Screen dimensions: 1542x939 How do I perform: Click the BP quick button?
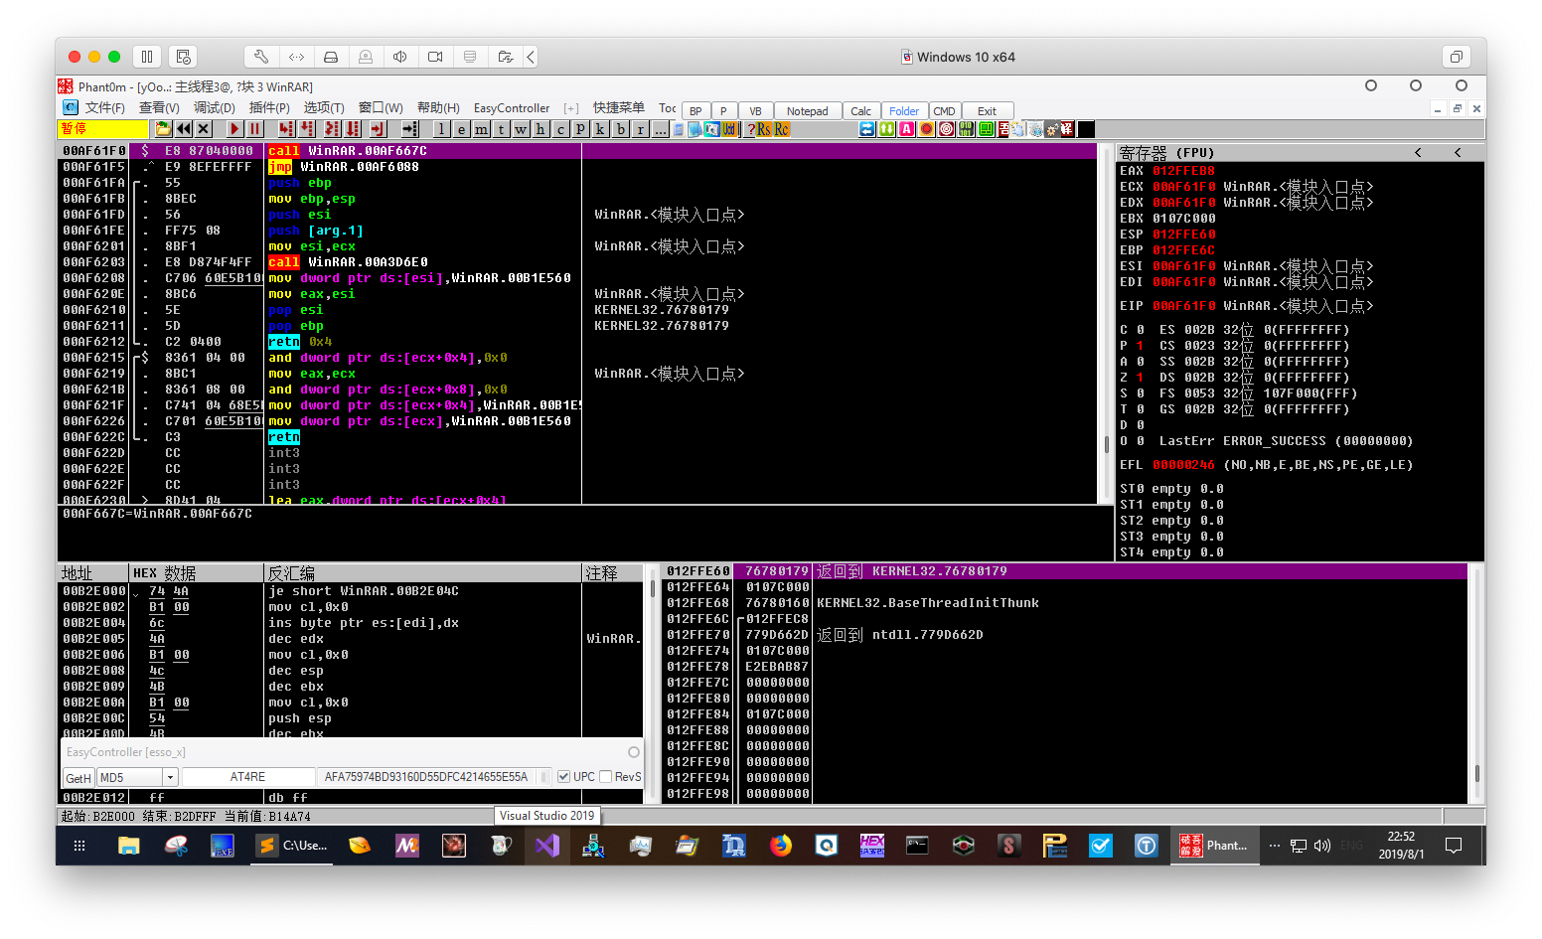click(x=695, y=111)
